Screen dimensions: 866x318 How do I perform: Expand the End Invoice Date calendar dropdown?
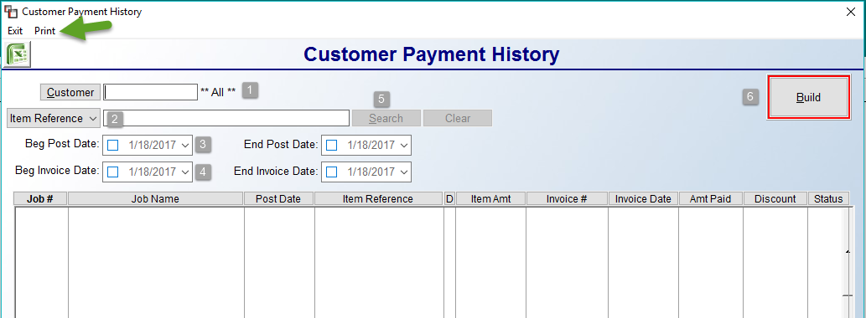pos(404,172)
